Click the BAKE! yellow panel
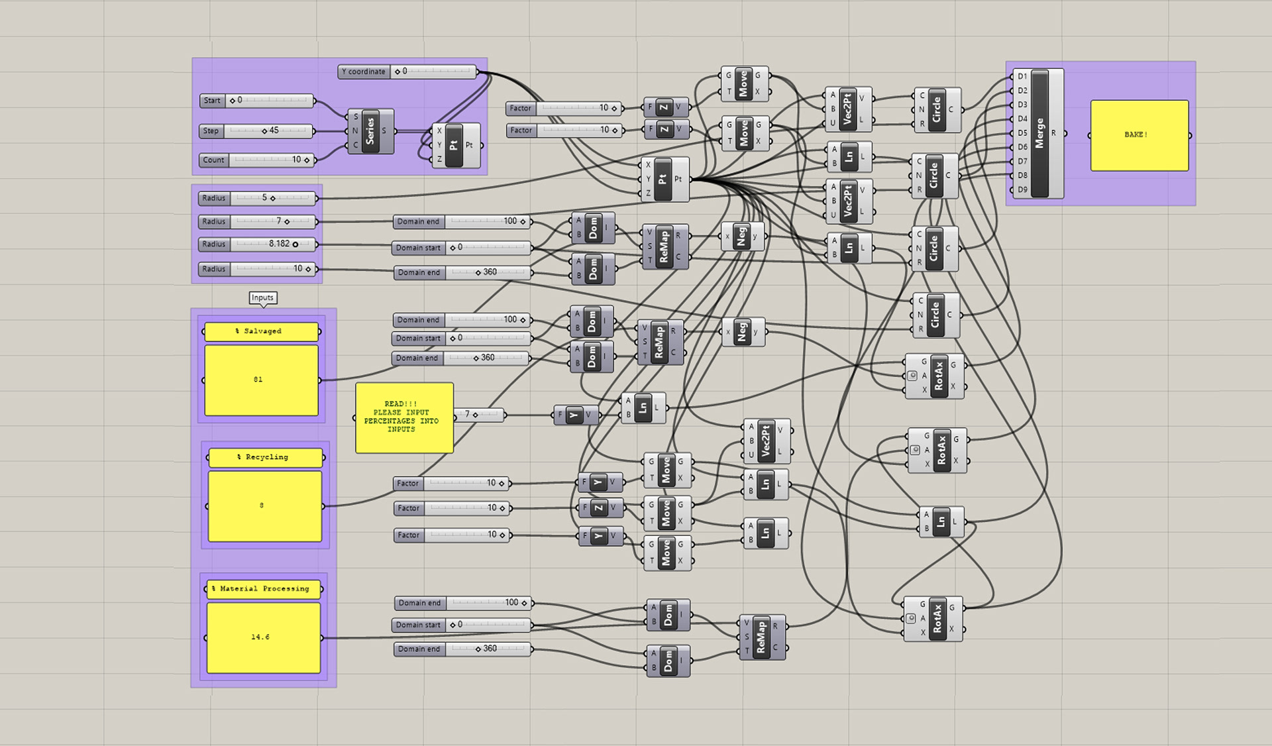1272x746 pixels. 1139,135
